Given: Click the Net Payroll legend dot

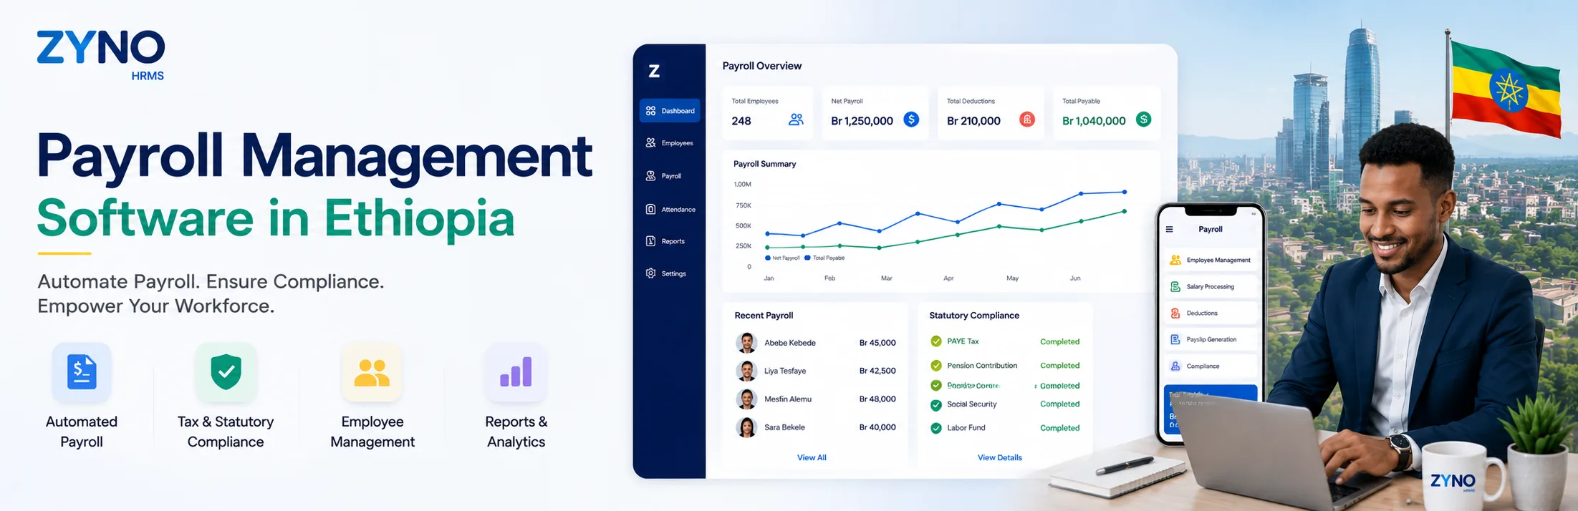Looking at the screenshot, I should [x=768, y=258].
